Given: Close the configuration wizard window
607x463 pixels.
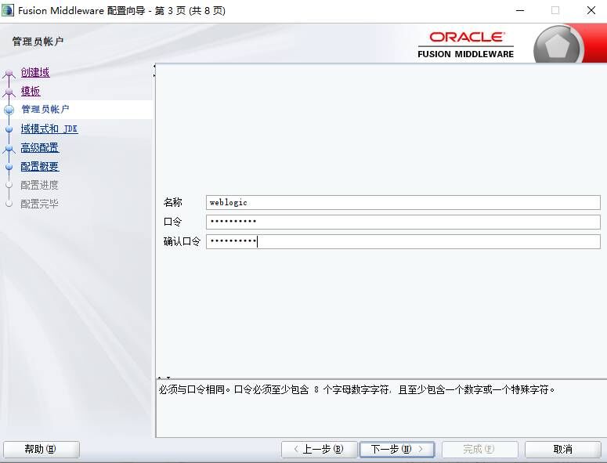Looking at the screenshot, I should point(591,10).
